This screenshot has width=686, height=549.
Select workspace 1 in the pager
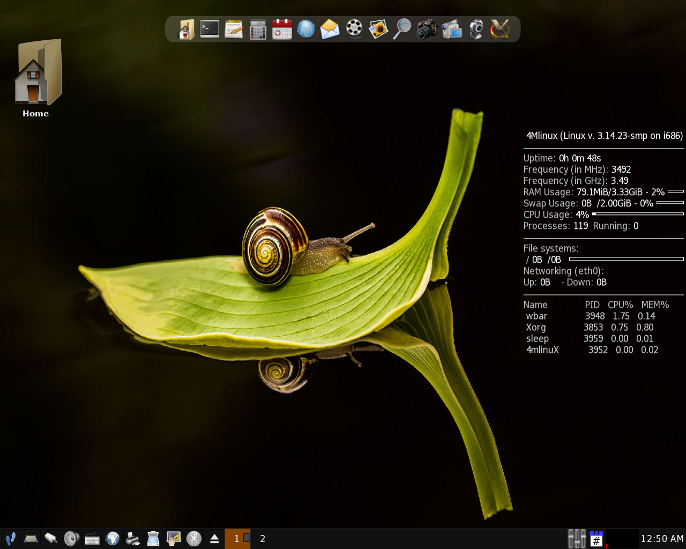click(x=237, y=538)
